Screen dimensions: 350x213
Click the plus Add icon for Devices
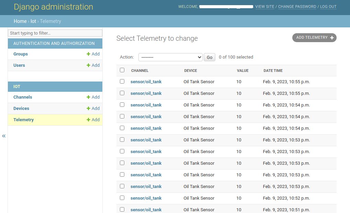click(93, 109)
